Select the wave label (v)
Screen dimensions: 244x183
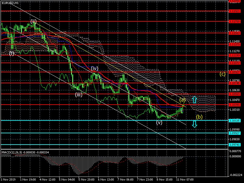click(x=159, y=122)
